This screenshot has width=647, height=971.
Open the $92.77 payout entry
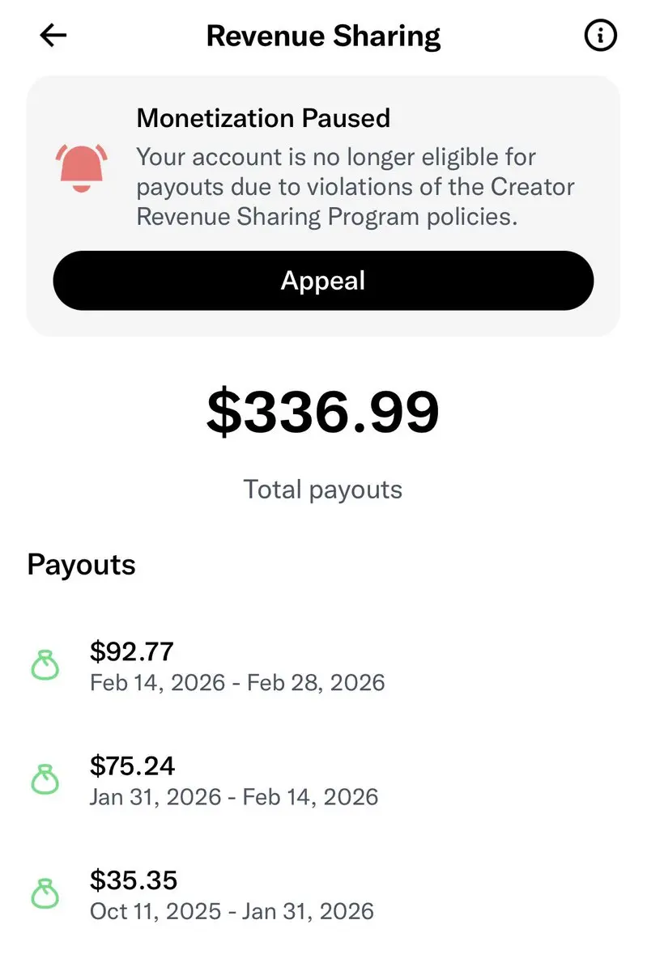(132, 651)
